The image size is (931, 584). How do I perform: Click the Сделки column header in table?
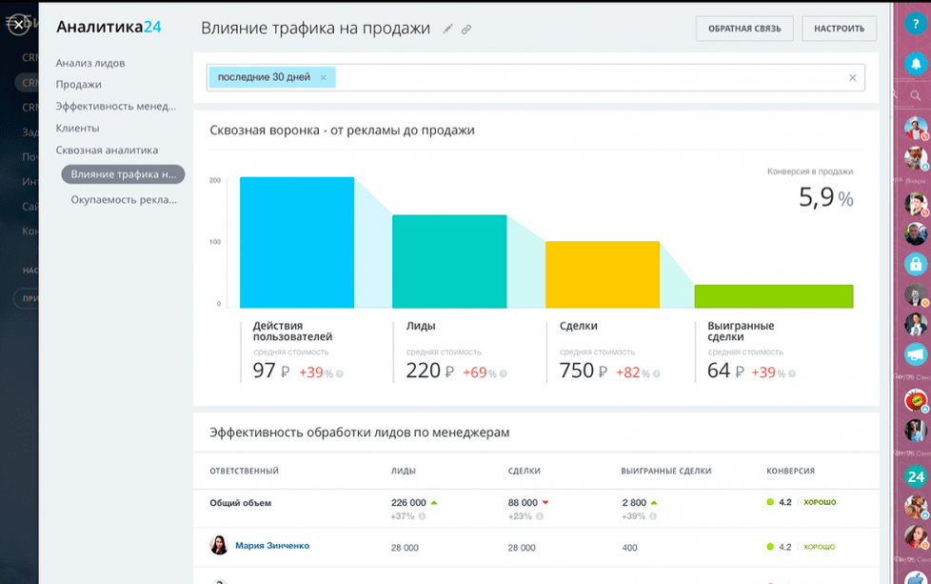click(x=525, y=472)
